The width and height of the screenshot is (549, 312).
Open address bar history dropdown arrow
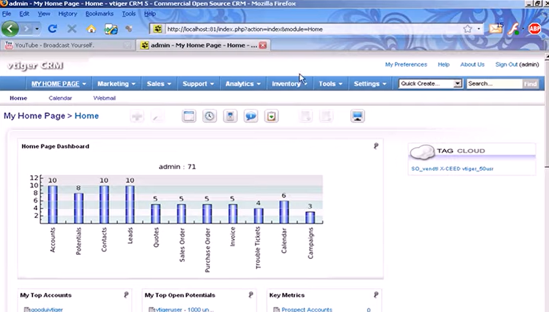tap(479, 29)
